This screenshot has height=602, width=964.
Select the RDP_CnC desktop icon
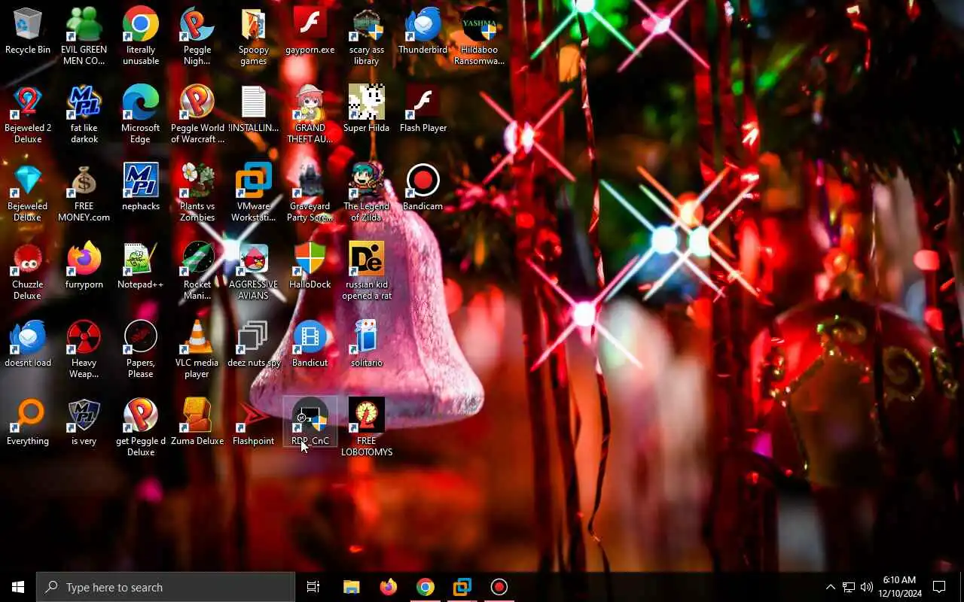point(310,423)
